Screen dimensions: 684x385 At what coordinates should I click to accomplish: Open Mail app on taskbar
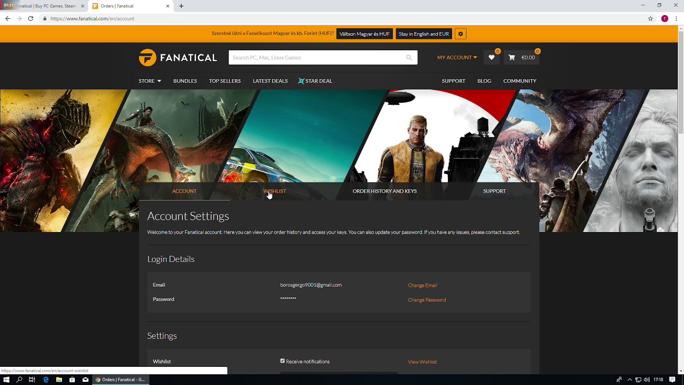tap(85, 380)
